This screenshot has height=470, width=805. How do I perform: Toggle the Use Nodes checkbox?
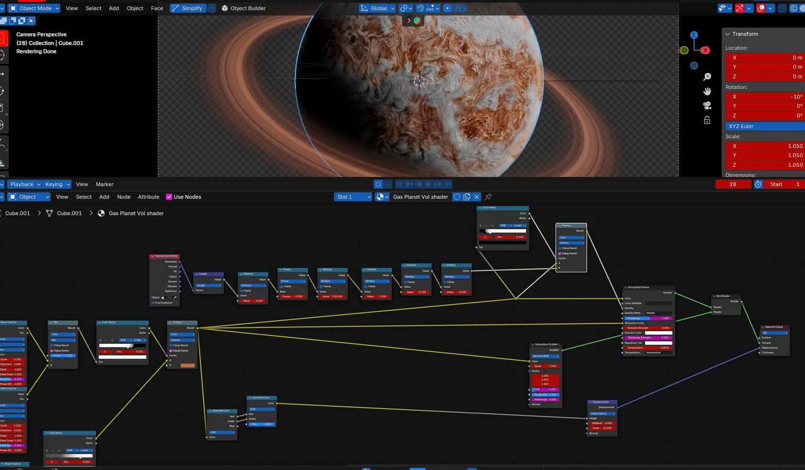pos(169,197)
